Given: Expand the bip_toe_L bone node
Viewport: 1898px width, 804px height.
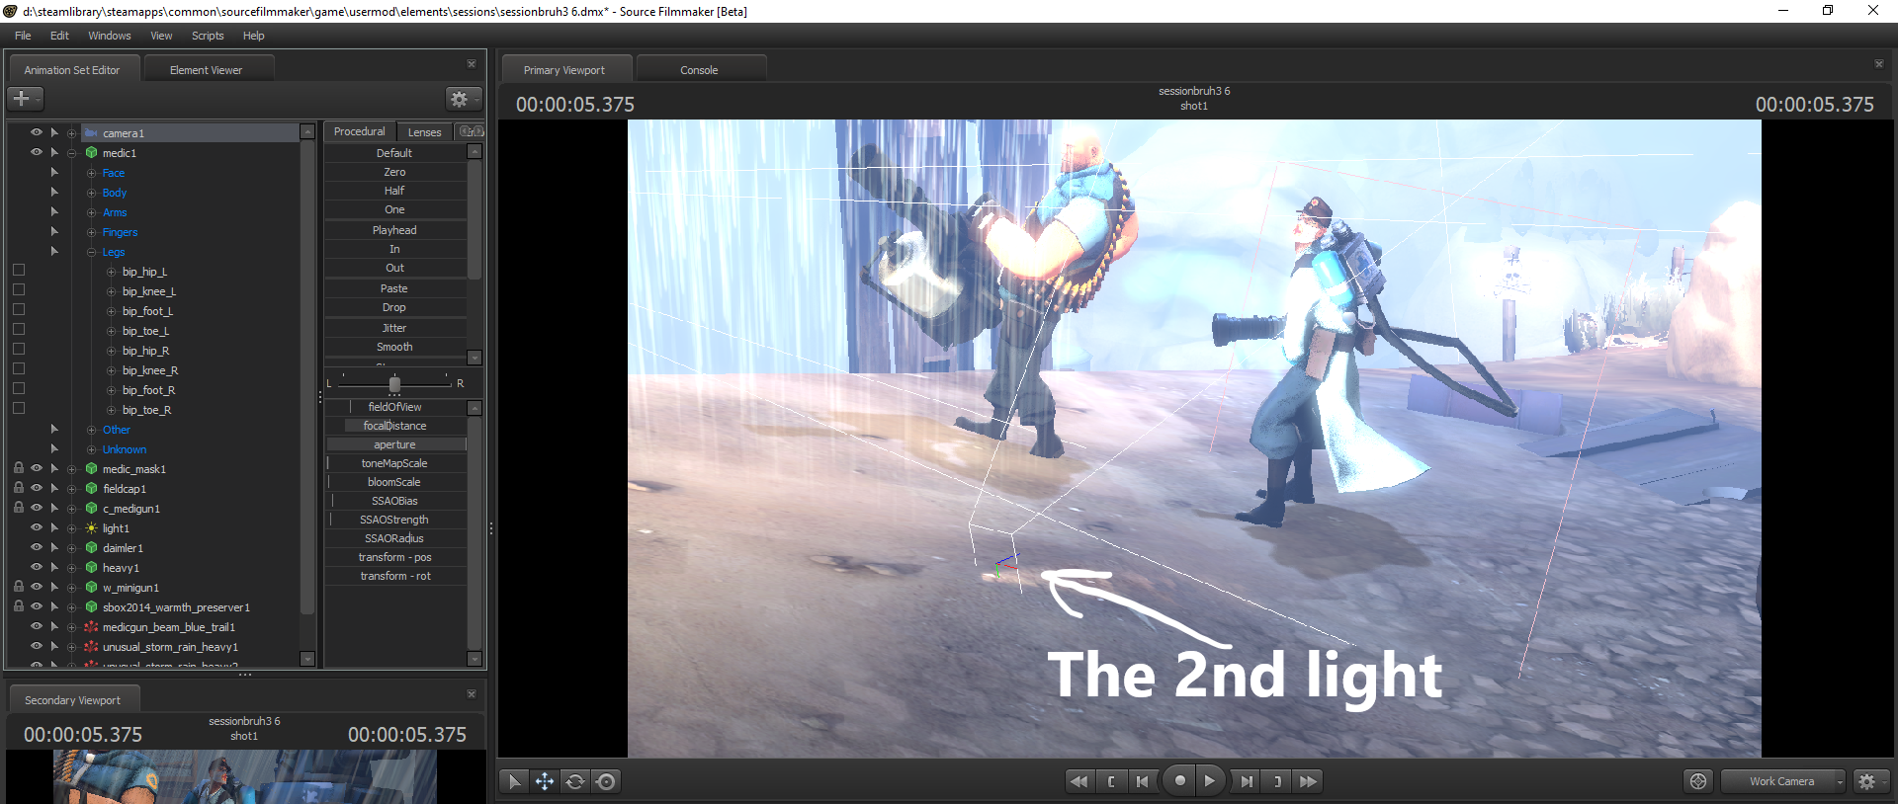Looking at the screenshot, I should (x=111, y=331).
